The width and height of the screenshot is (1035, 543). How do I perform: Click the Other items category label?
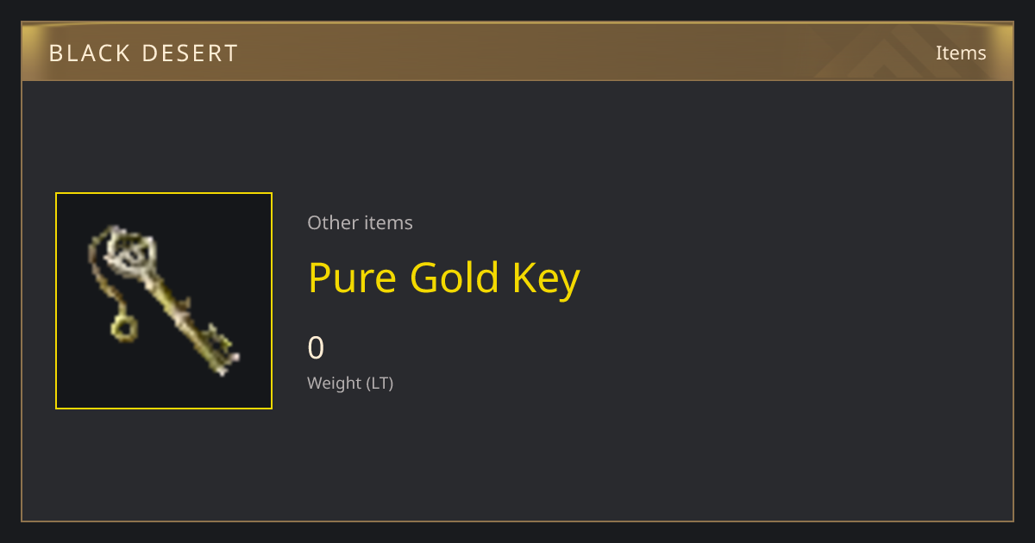360,222
